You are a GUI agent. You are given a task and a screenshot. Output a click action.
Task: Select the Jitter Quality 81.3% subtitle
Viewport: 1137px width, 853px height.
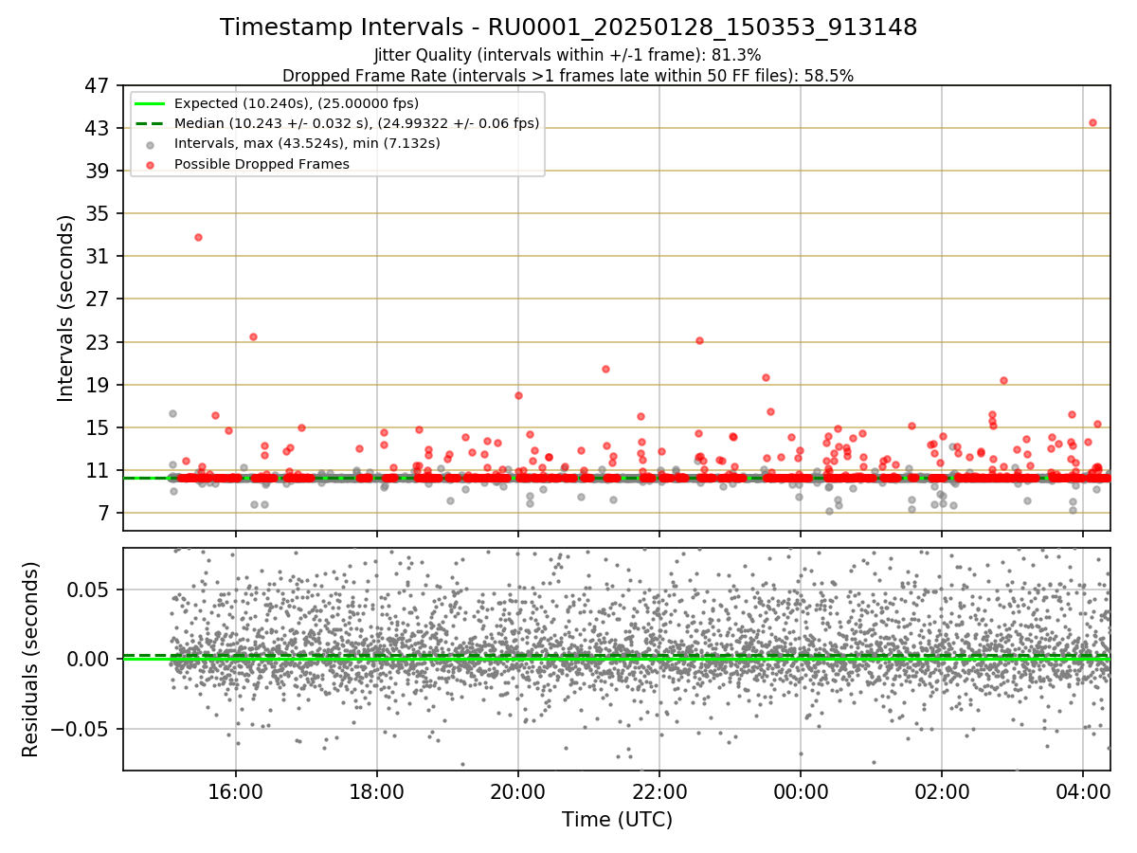click(x=568, y=55)
